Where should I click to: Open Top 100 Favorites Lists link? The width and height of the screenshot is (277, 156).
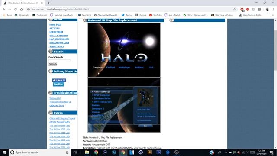tap(60, 126)
